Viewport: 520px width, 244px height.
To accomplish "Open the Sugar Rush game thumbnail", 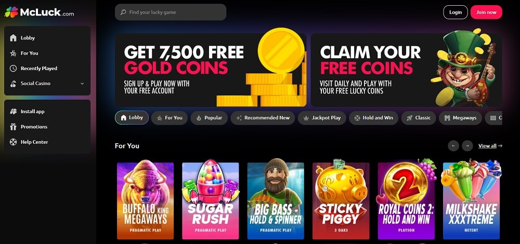I will 210,200.
